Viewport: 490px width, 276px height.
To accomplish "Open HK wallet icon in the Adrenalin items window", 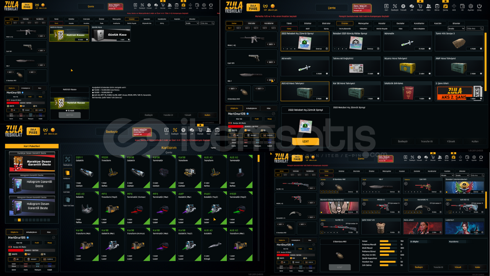I will pos(462,7).
